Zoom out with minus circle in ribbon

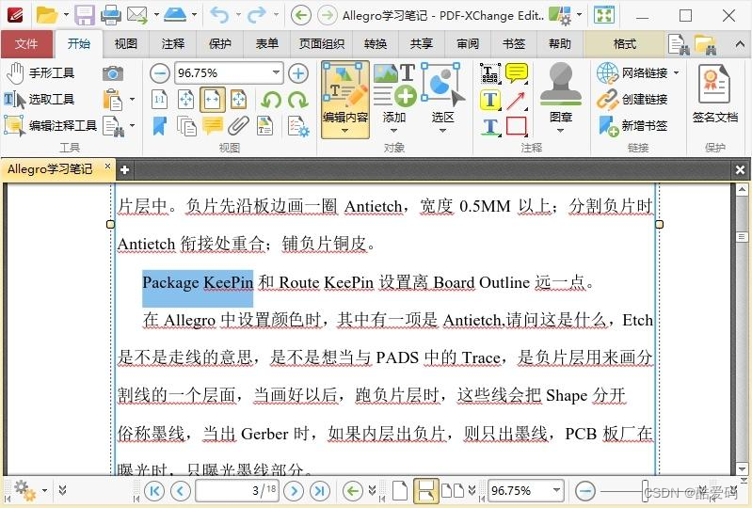click(x=159, y=73)
